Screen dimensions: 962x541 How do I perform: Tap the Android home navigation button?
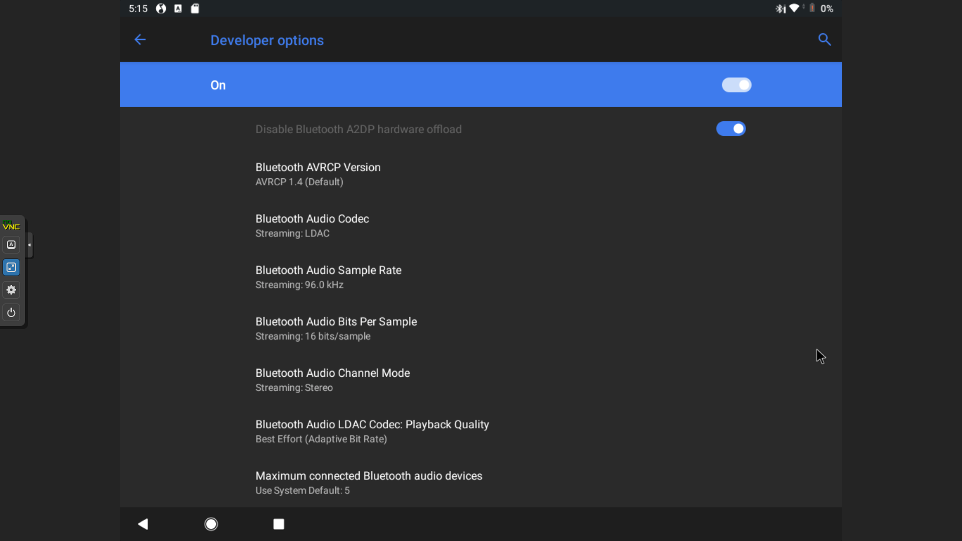coord(211,524)
